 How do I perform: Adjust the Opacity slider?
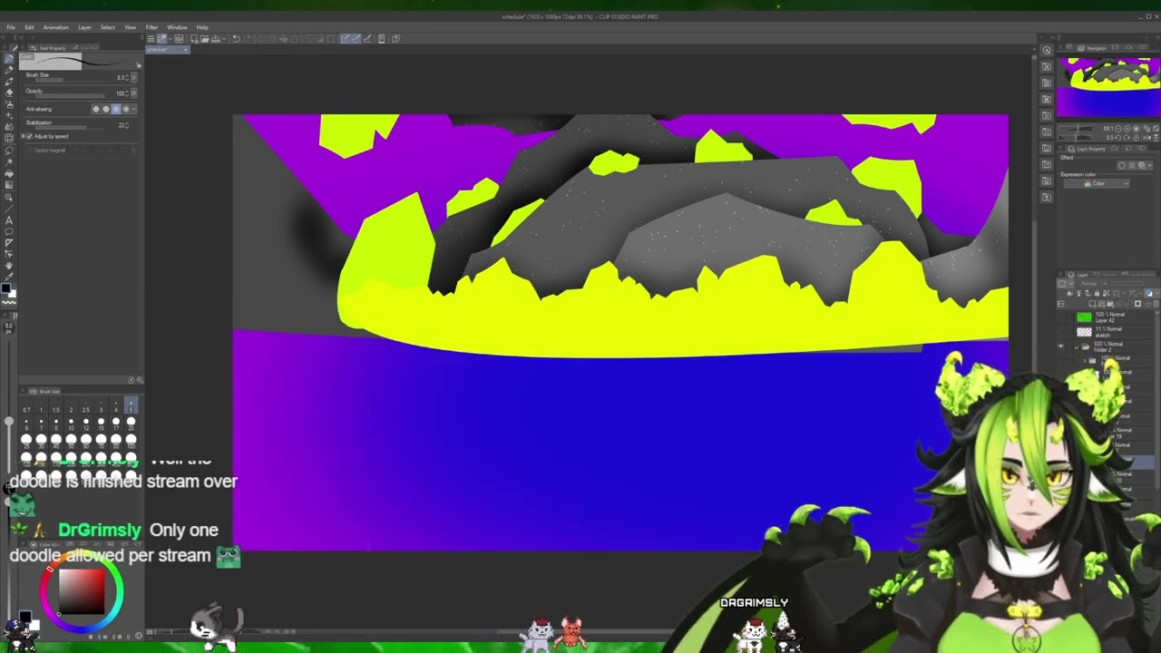70,96
